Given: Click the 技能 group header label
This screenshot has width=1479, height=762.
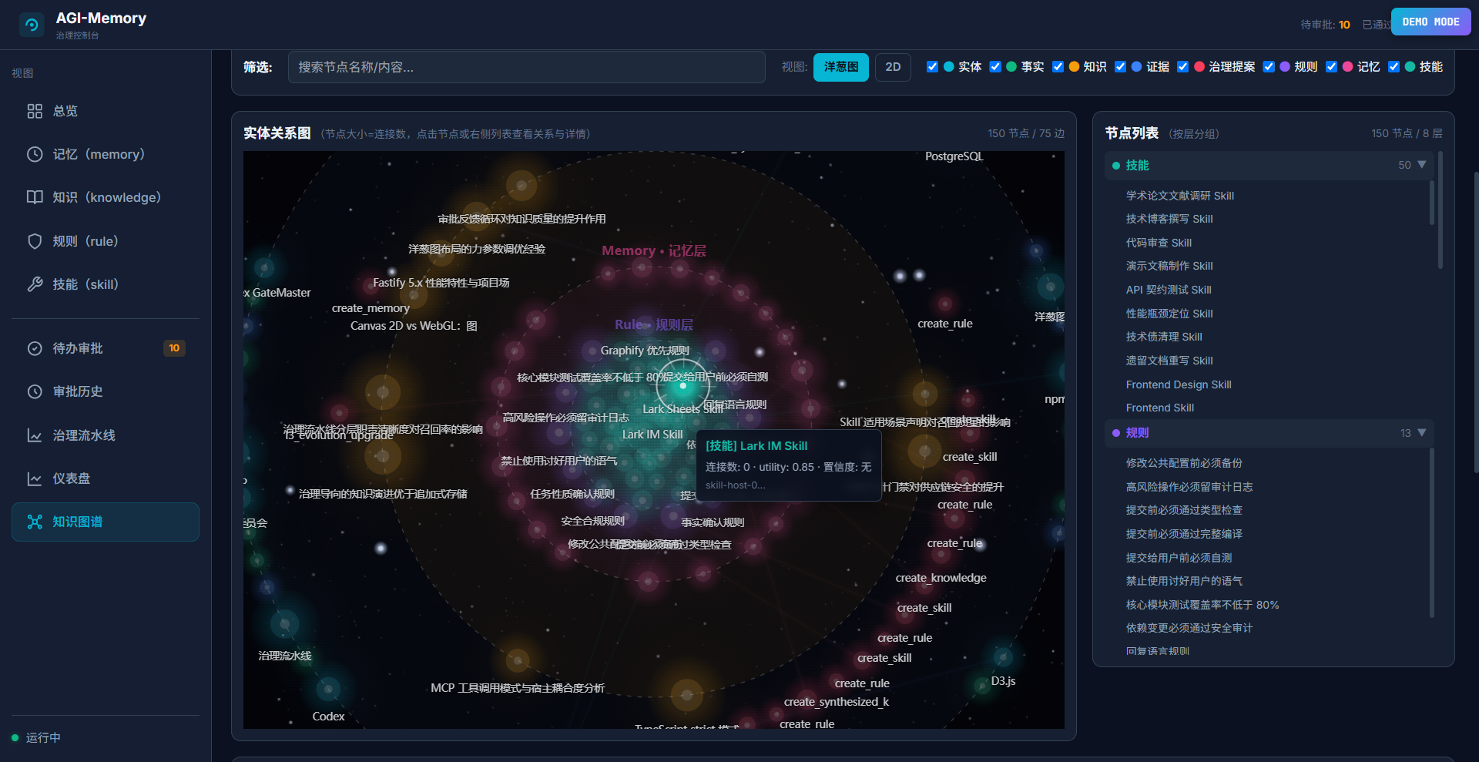Looking at the screenshot, I should click(x=1137, y=166).
